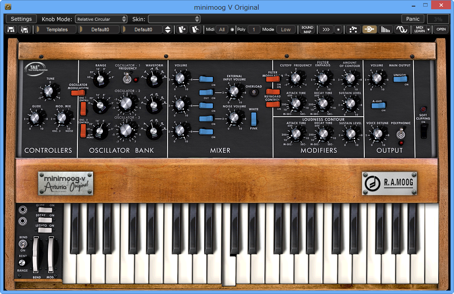This screenshot has height=294, width=454.
Task: Click the preset up/down stepper arrows
Action: 168,29
